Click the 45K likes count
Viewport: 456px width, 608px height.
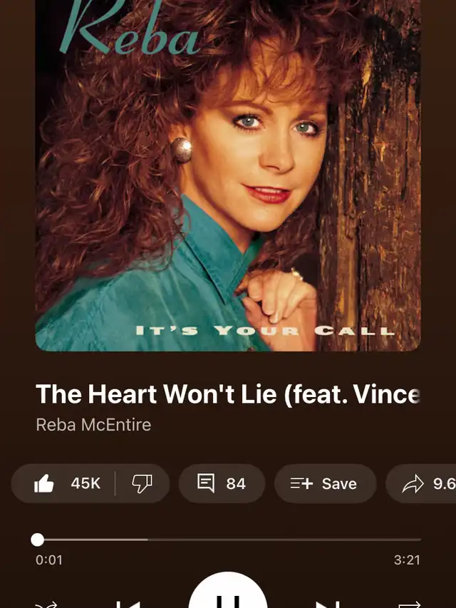click(x=85, y=483)
